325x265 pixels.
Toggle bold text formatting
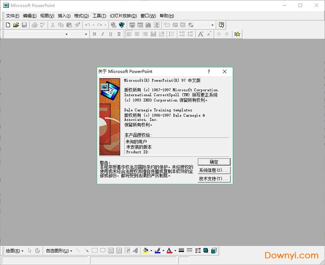click(94, 34)
